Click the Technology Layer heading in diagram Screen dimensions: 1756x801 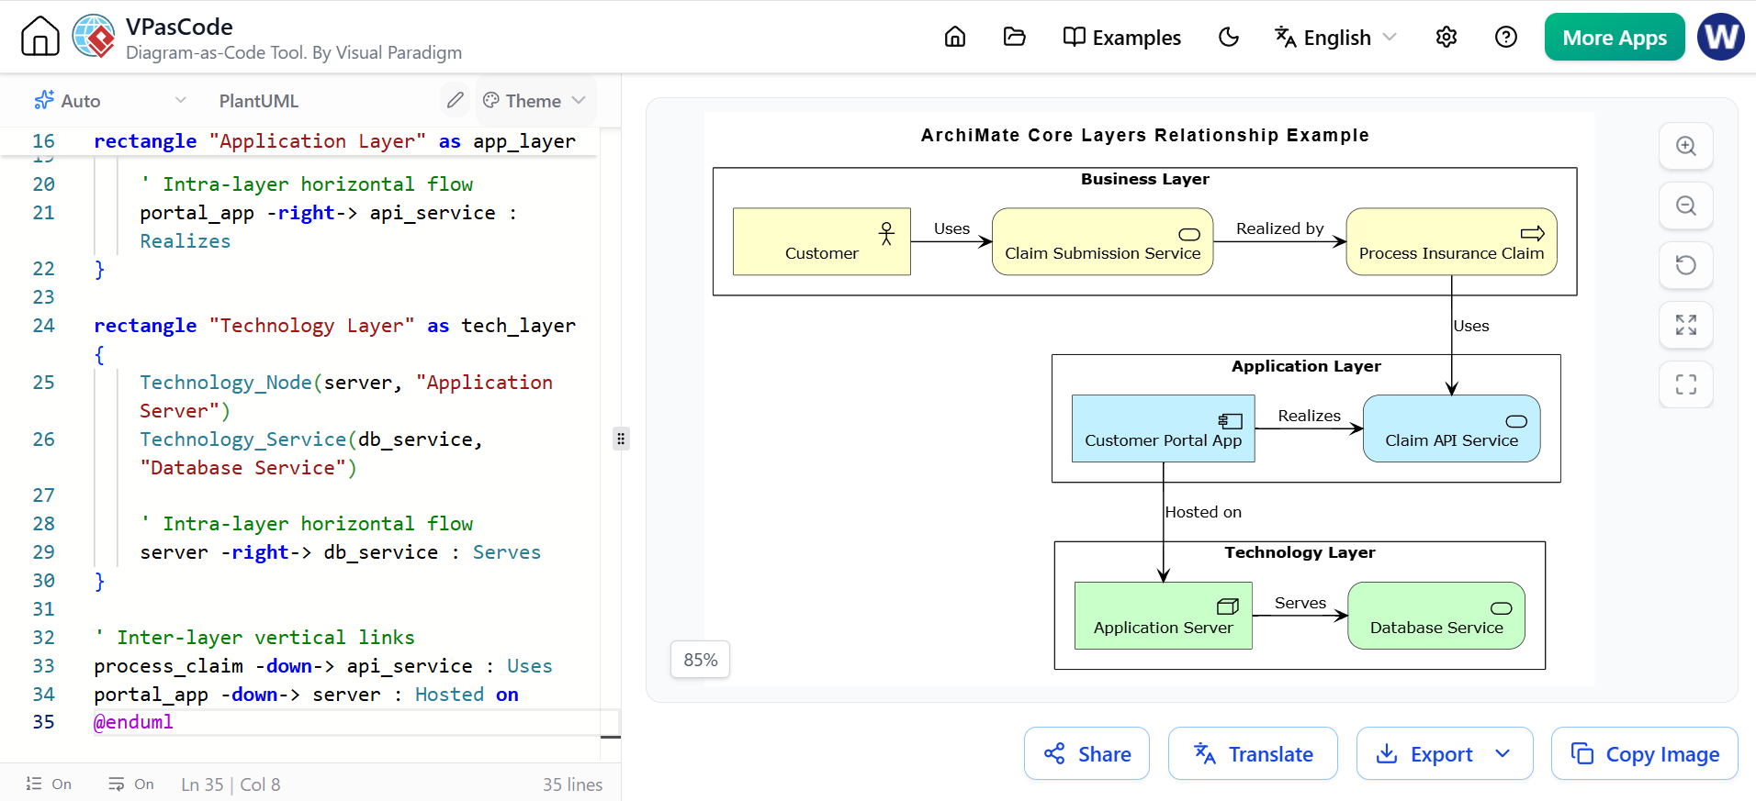pyautogui.click(x=1300, y=552)
